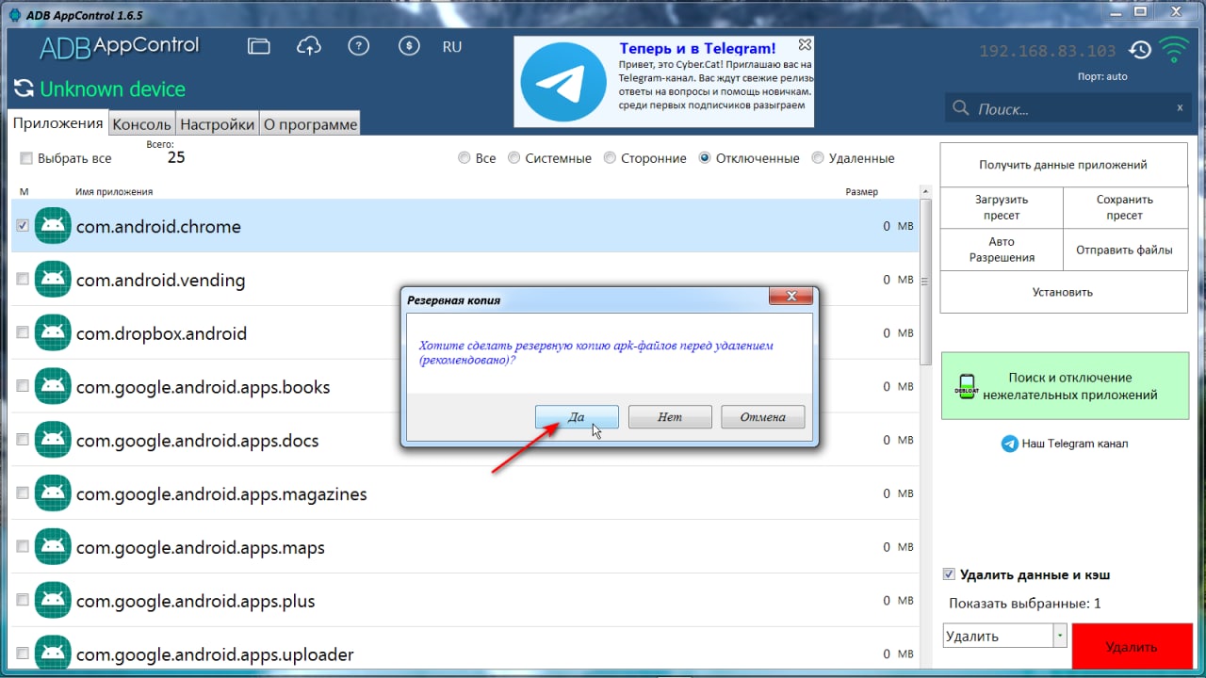Screen dimensions: 1206x678
Task: Select the Удаленные radio filter
Action: pos(818,158)
